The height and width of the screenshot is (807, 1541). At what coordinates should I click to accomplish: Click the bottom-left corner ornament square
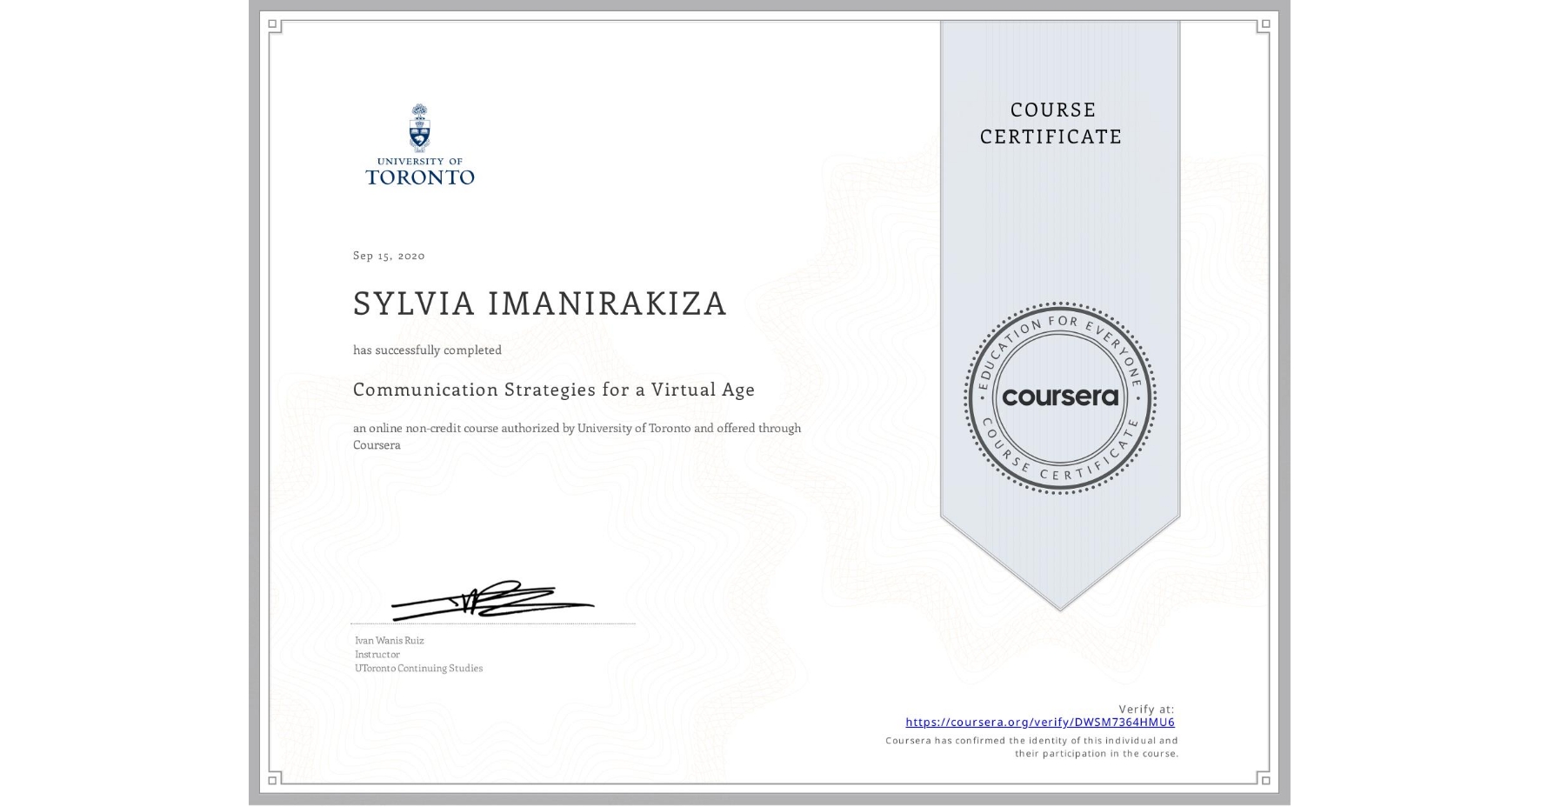click(273, 782)
